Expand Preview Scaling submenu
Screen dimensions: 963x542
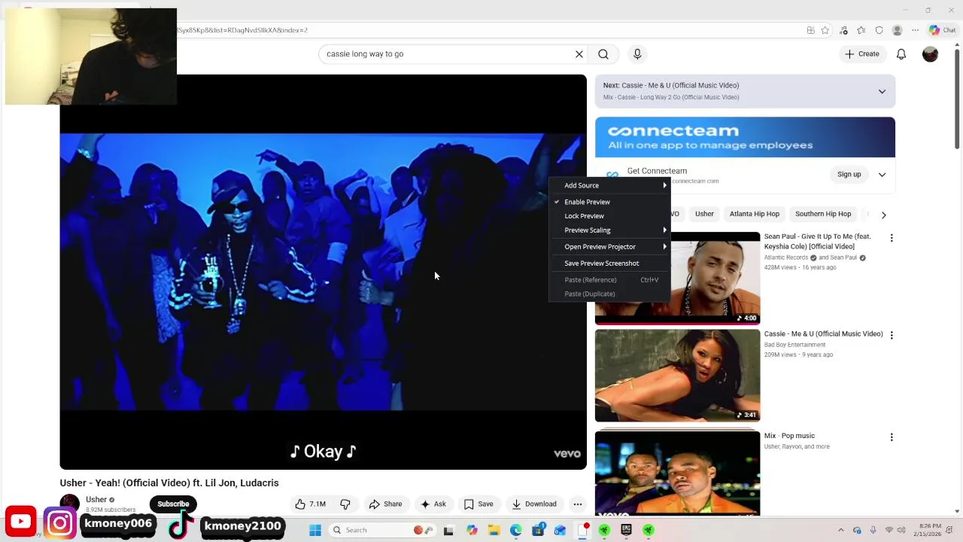pos(609,230)
